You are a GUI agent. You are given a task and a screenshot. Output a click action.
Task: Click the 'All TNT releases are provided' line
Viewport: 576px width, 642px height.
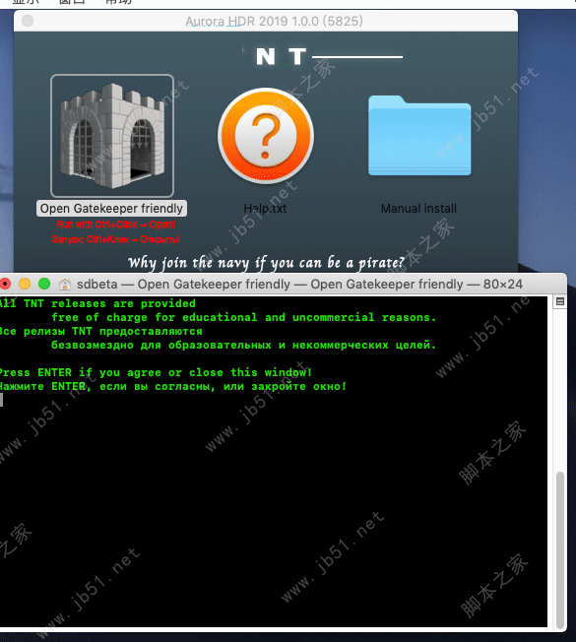pyautogui.click(x=97, y=303)
